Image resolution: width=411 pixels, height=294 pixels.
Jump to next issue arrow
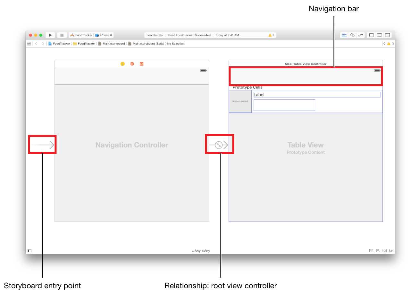point(393,44)
